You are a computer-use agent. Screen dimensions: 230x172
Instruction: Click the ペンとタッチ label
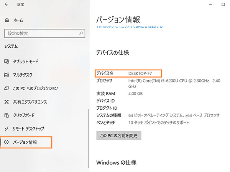106,122
